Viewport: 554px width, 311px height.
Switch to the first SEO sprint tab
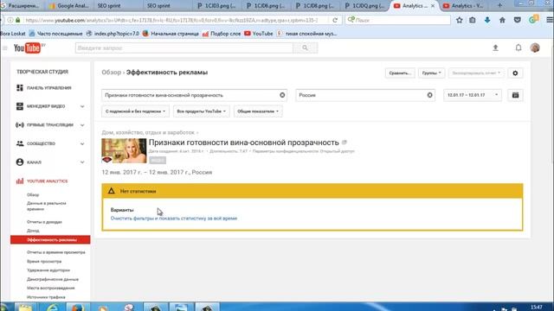tap(109, 6)
